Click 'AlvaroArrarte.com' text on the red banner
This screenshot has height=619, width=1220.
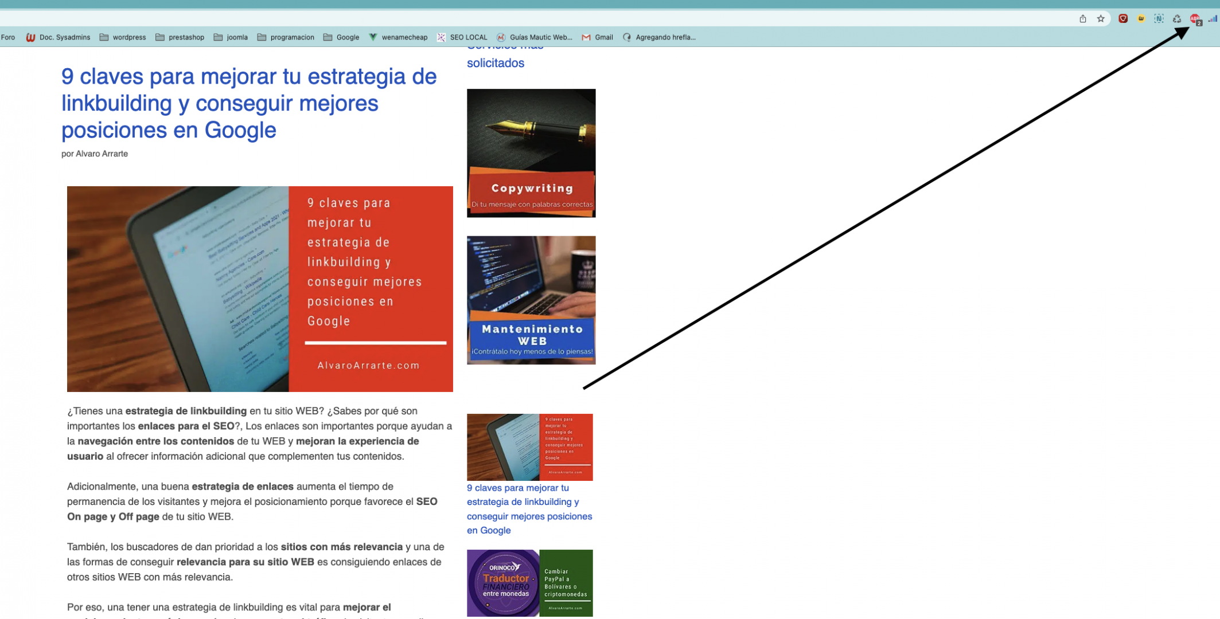369,366
